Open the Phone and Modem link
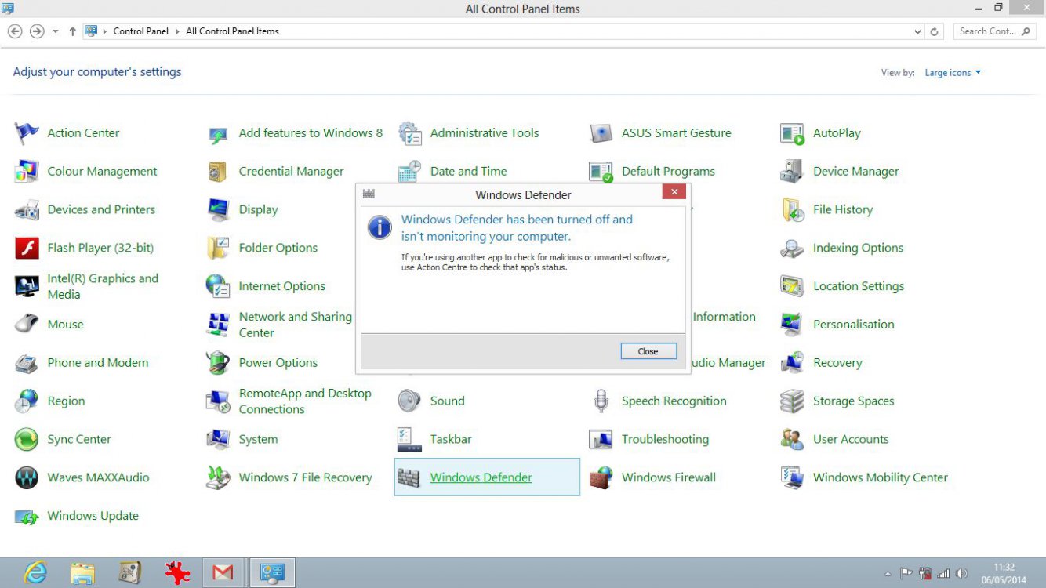The image size is (1046, 588). coord(98,363)
